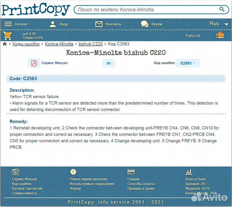Open Используемые сокращения link
This screenshot has width=232, height=207.
92,184
